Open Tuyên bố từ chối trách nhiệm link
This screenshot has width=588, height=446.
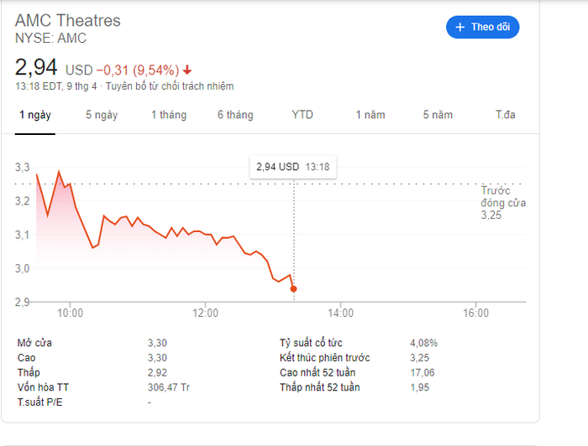pyautogui.click(x=170, y=86)
